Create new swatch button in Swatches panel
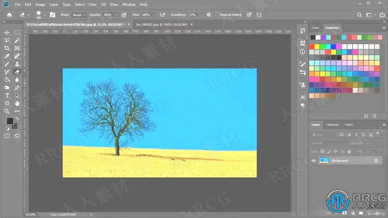This screenshot has height=218, width=388. [366, 116]
